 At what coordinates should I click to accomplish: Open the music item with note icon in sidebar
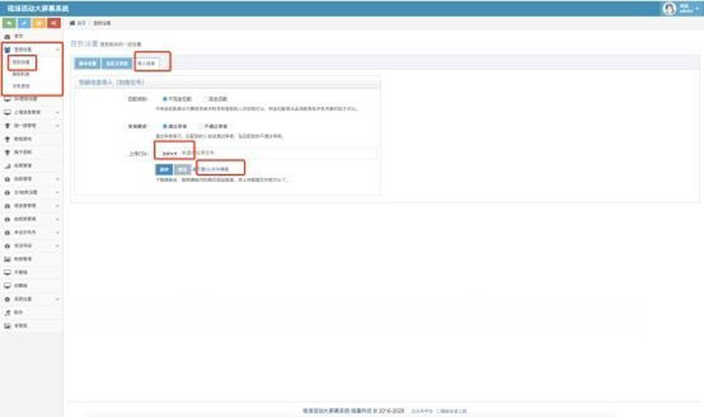click(x=7, y=311)
